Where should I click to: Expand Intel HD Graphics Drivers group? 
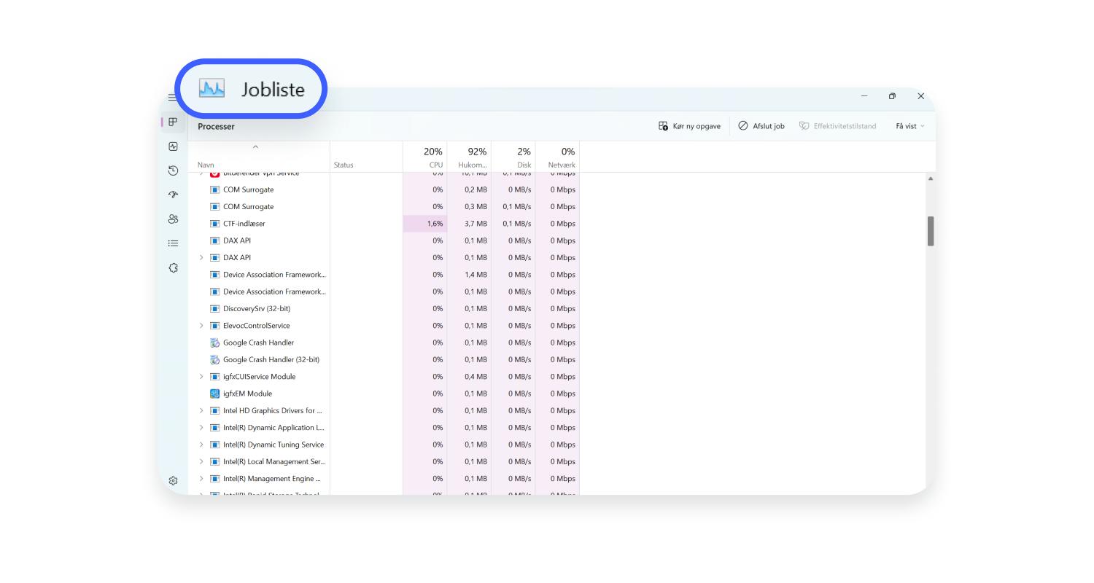click(x=201, y=410)
